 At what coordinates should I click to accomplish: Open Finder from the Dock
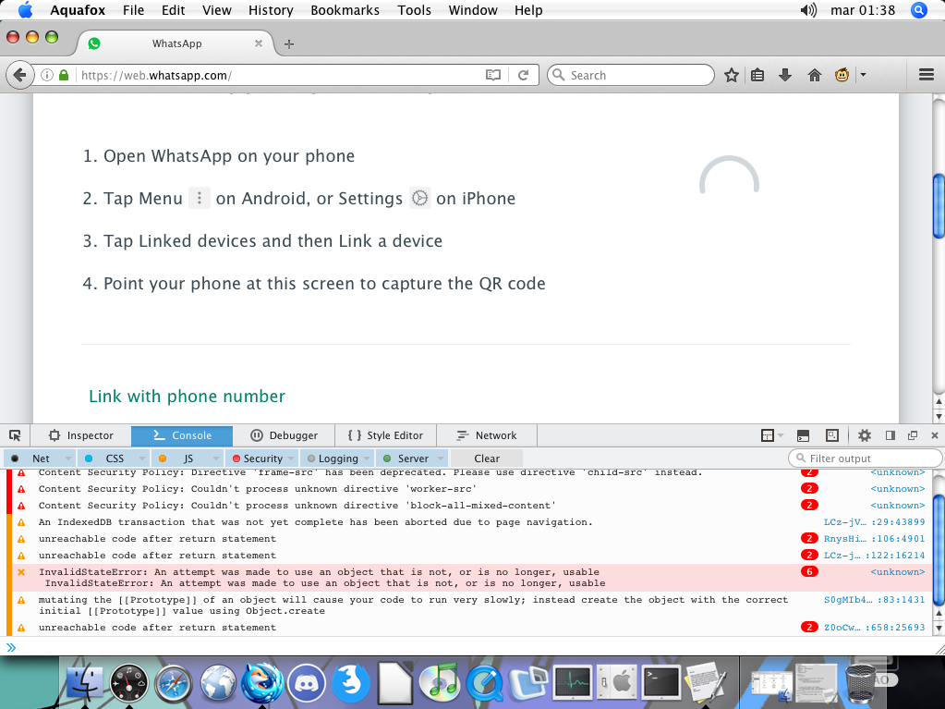point(84,682)
